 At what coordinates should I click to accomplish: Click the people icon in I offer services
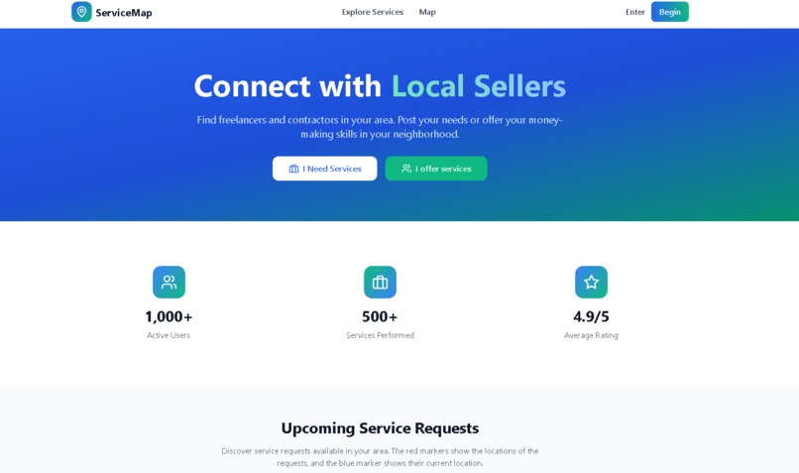point(406,169)
